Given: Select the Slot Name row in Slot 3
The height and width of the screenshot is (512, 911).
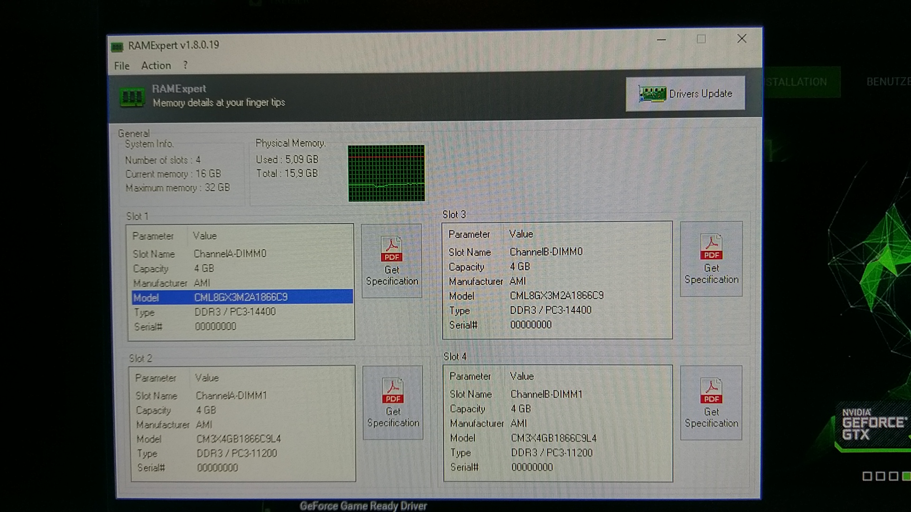Looking at the screenshot, I should click(x=546, y=252).
